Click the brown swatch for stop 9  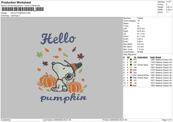[131, 80]
